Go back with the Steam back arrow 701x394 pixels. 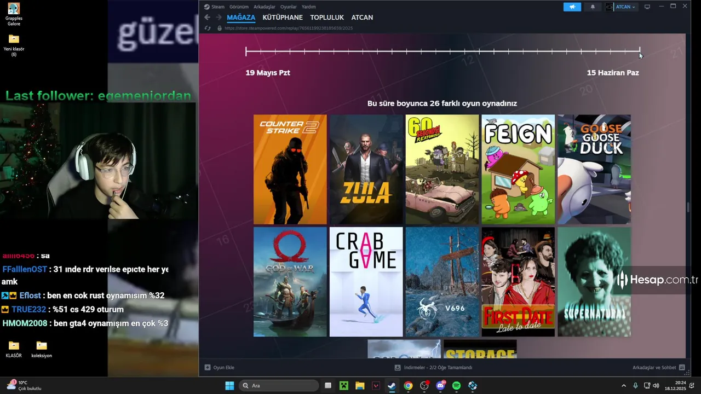click(207, 18)
